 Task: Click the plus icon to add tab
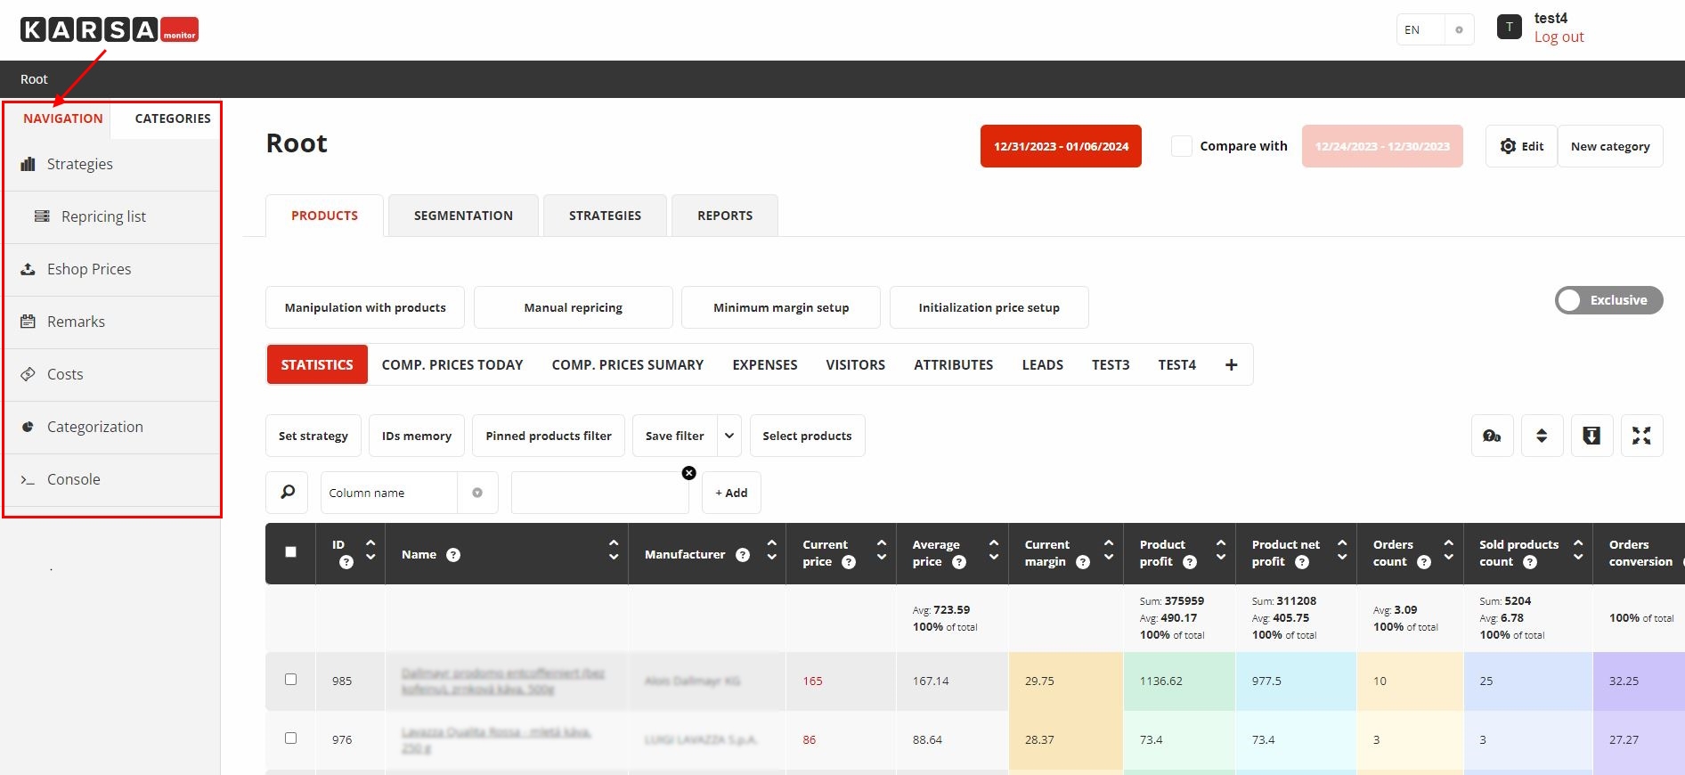point(1231,365)
